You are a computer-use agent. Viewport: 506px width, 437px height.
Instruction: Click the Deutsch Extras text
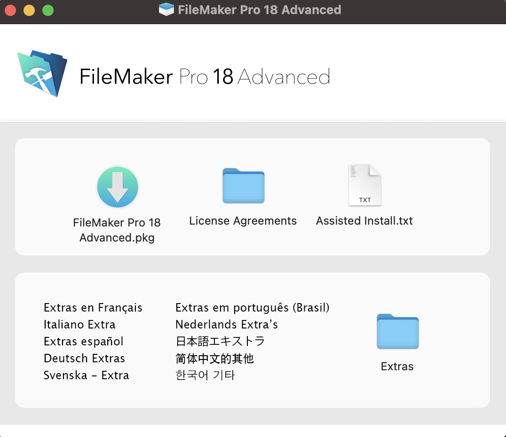pyautogui.click(x=84, y=359)
